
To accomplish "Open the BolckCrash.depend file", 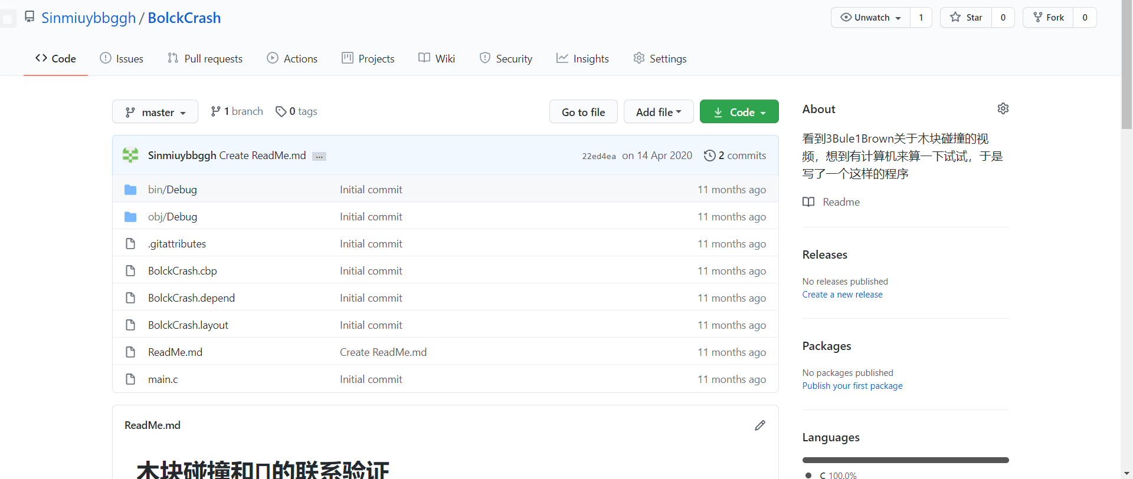I will tap(191, 298).
